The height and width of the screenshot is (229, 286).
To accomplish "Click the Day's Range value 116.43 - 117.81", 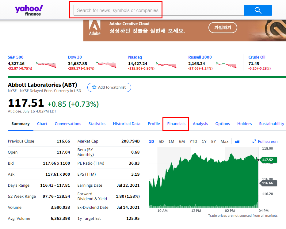I will coord(55,185).
